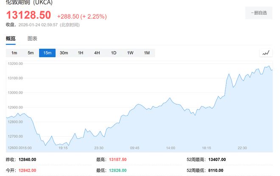This screenshot has width=280, height=176.
Task: Select the 1W weekly interval
Action: tap(130, 53)
